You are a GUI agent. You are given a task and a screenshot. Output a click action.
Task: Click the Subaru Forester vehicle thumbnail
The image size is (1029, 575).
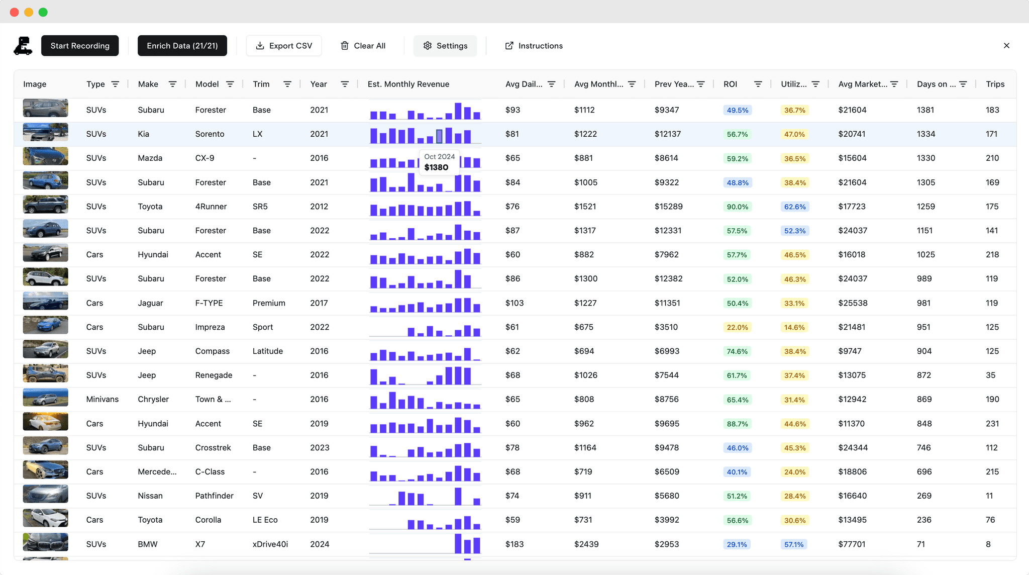tap(45, 108)
